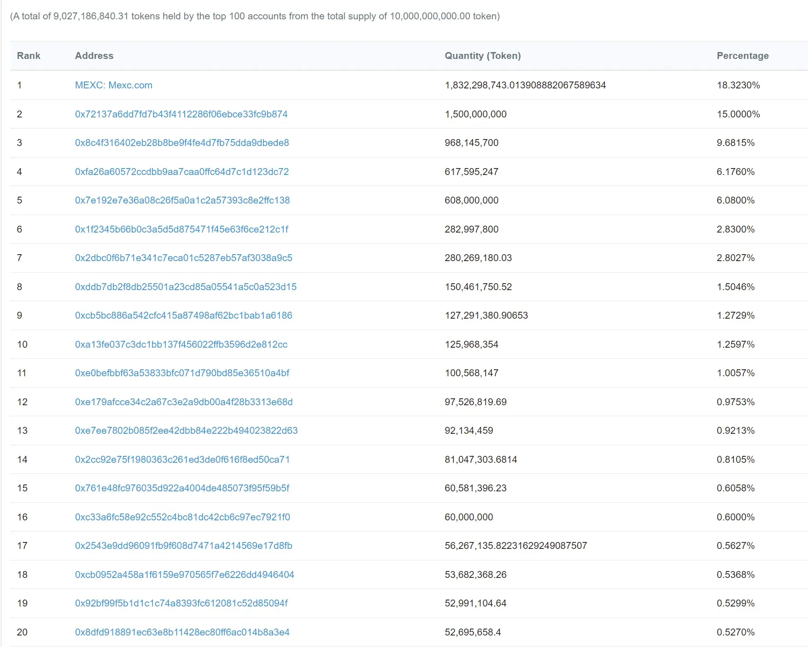Select quantity 56,267,135.82231629249087507
The image size is (808, 647).
pyautogui.click(x=515, y=546)
